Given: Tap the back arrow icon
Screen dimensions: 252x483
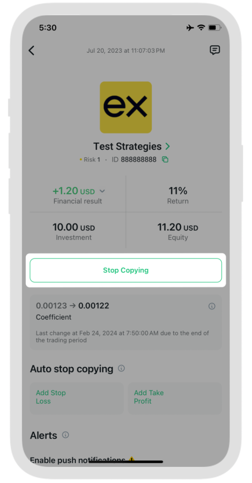Looking at the screenshot, I should tap(31, 51).
